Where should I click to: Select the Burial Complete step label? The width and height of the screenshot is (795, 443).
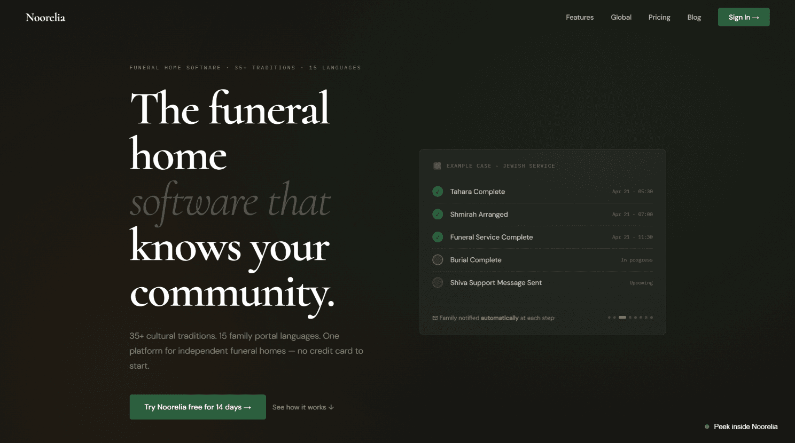476,260
